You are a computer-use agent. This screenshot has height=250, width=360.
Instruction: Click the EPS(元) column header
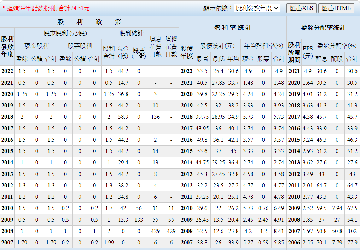[x=308, y=52]
